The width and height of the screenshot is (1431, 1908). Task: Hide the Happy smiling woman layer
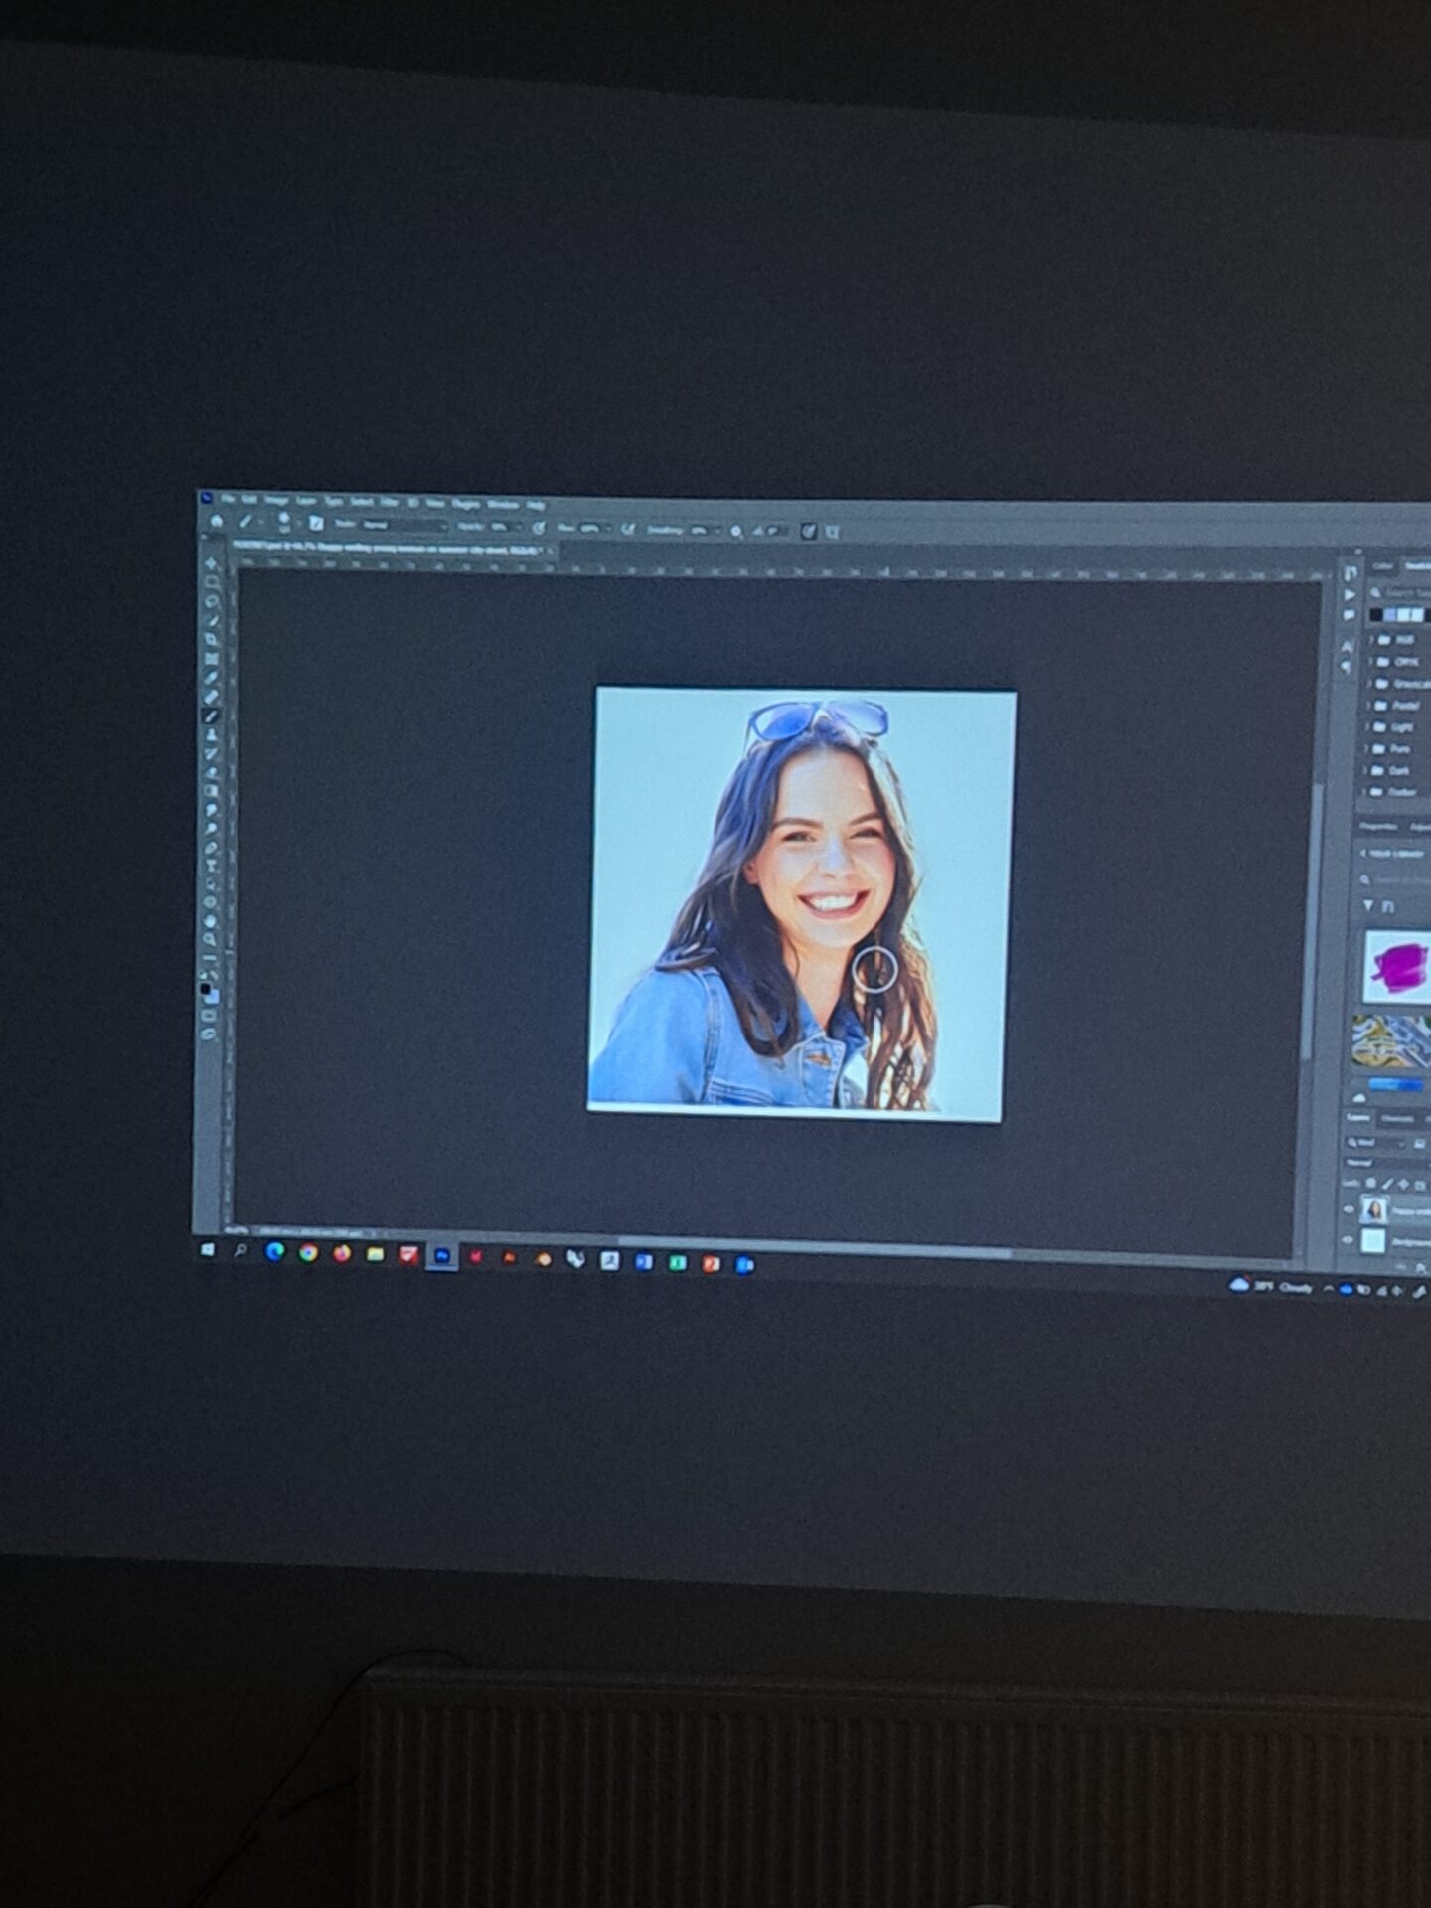coord(1349,1209)
